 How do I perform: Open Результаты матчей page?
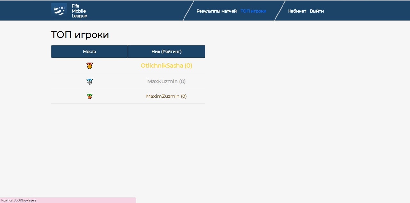click(x=217, y=11)
